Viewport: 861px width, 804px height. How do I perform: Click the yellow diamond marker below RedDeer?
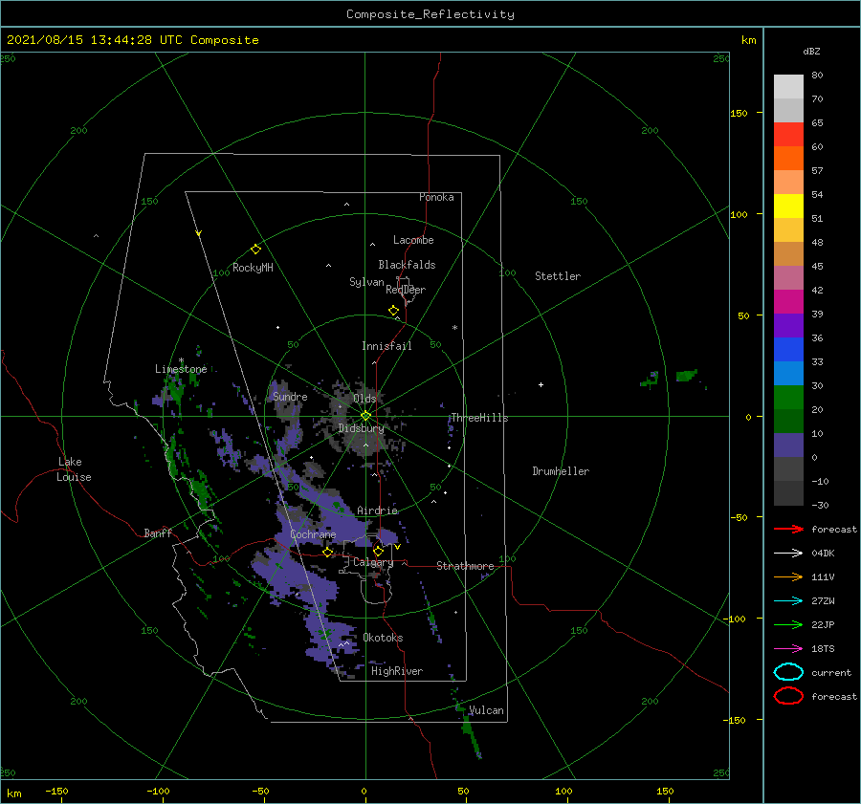pyautogui.click(x=394, y=311)
